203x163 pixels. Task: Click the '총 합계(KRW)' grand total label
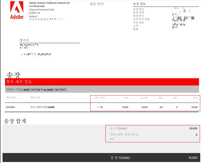tap(120, 158)
